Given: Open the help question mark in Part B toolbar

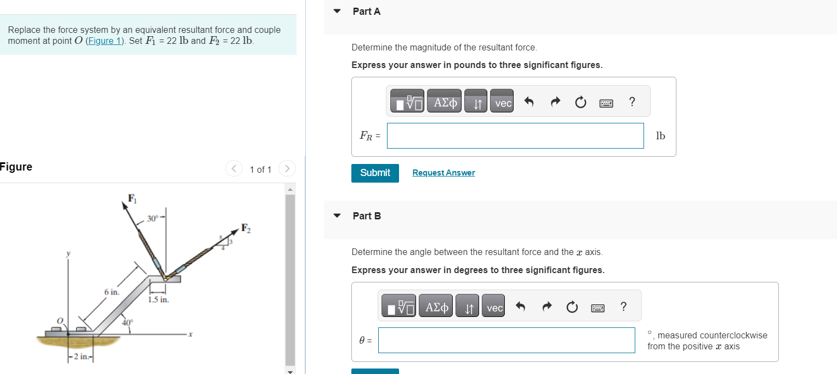Looking at the screenshot, I should (624, 306).
